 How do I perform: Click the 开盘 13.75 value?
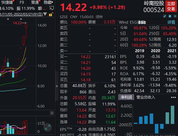click(110, 110)
